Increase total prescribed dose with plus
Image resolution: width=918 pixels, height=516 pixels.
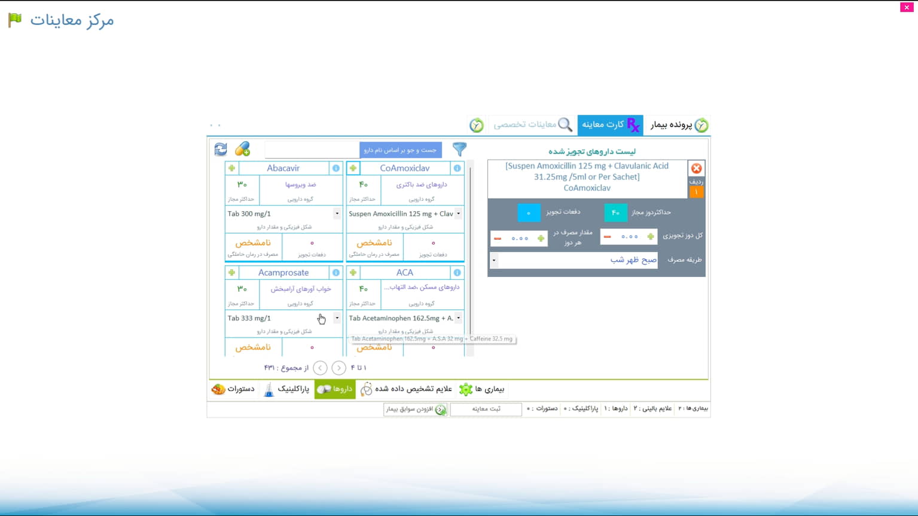(x=651, y=237)
